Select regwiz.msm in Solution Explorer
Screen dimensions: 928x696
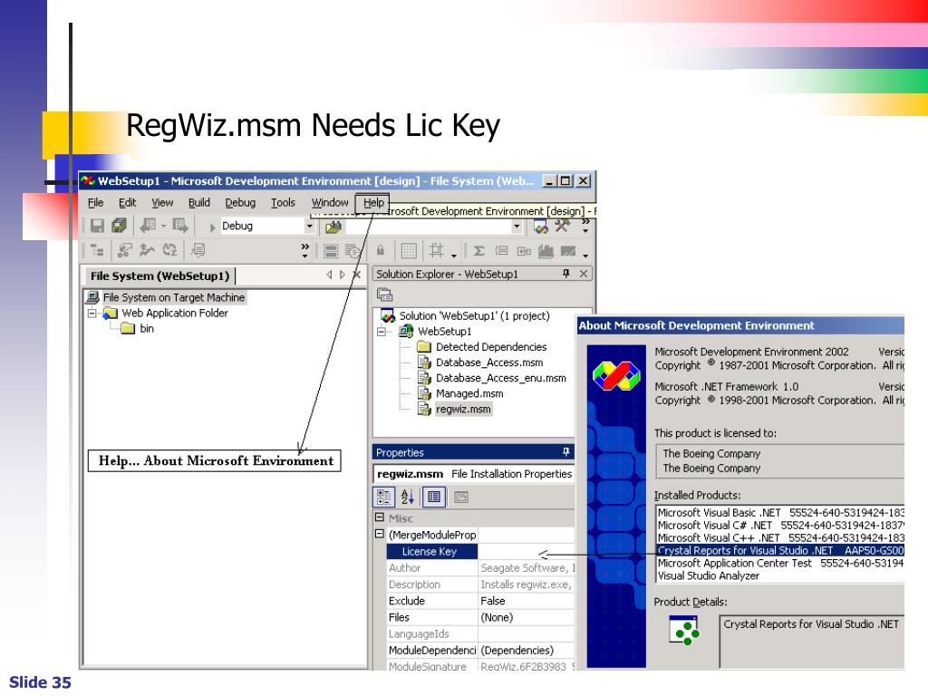(463, 409)
